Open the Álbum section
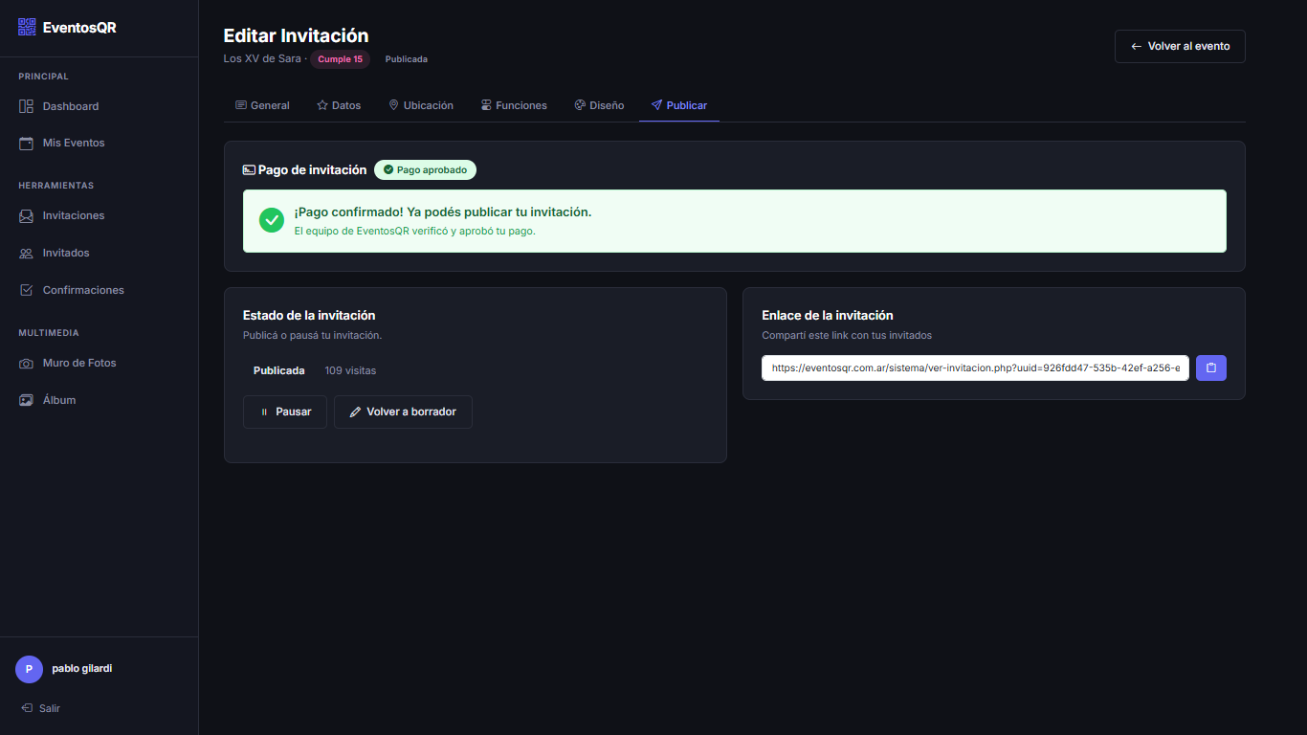 (x=58, y=400)
